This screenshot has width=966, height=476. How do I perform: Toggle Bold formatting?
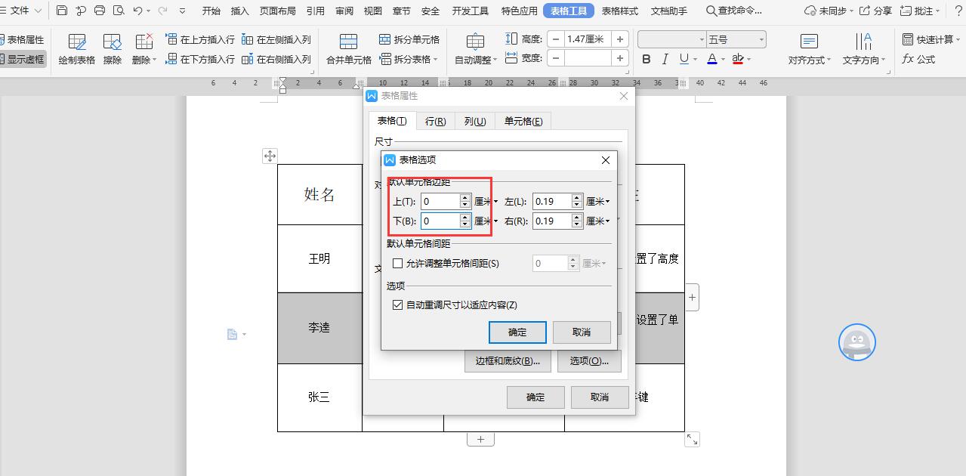(x=646, y=59)
